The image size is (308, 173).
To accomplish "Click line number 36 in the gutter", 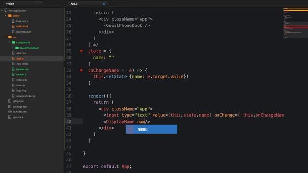I will pyautogui.click(x=69, y=96).
